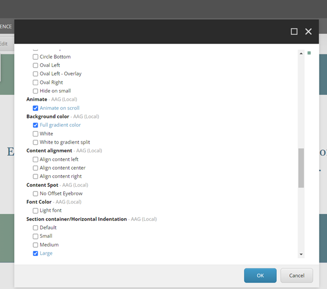Click the OK button
The image size is (327, 289).
pos(261,275)
